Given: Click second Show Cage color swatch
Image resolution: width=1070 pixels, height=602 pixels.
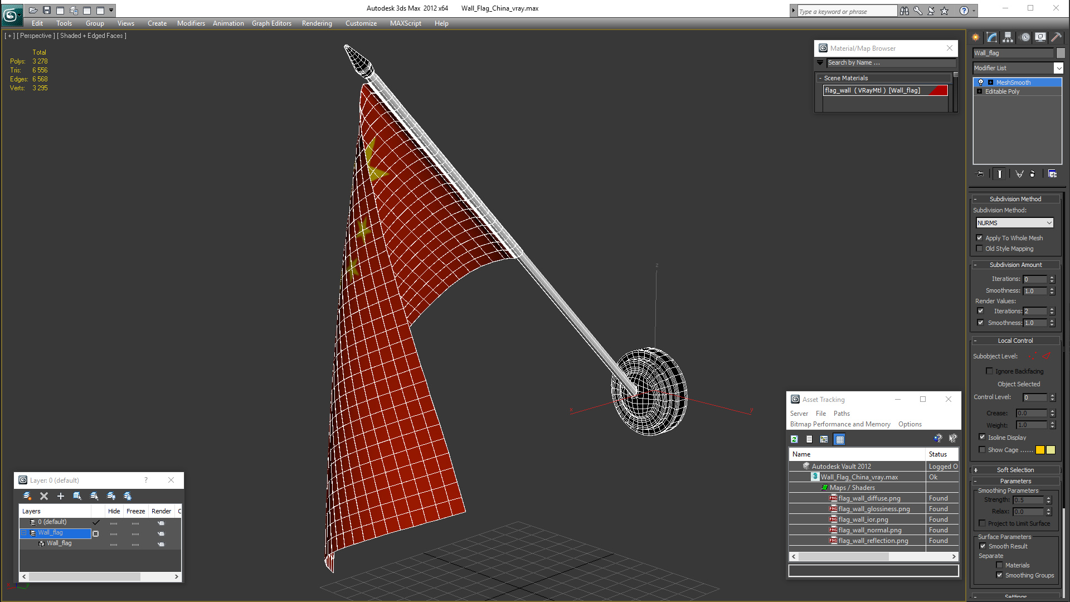Looking at the screenshot, I should (1051, 450).
